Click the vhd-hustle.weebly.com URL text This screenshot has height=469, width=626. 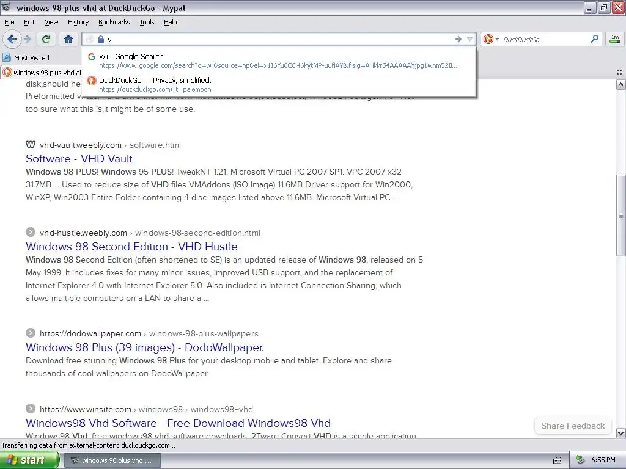coord(83,233)
